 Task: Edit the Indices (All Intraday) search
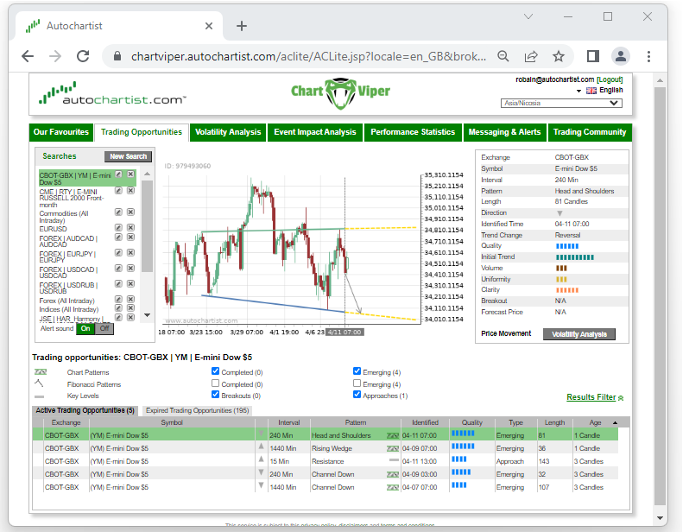click(118, 308)
